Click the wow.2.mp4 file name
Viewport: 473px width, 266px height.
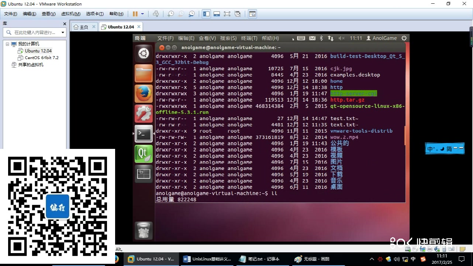344,137
